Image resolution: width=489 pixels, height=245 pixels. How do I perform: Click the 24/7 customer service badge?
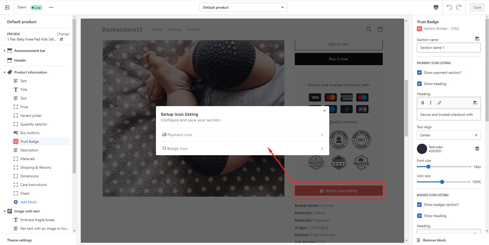(361, 140)
